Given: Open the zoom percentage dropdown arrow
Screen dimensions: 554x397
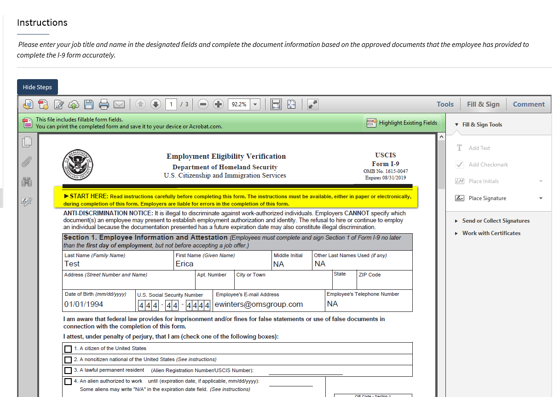Looking at the screenshot, I should tap(255, 104).
